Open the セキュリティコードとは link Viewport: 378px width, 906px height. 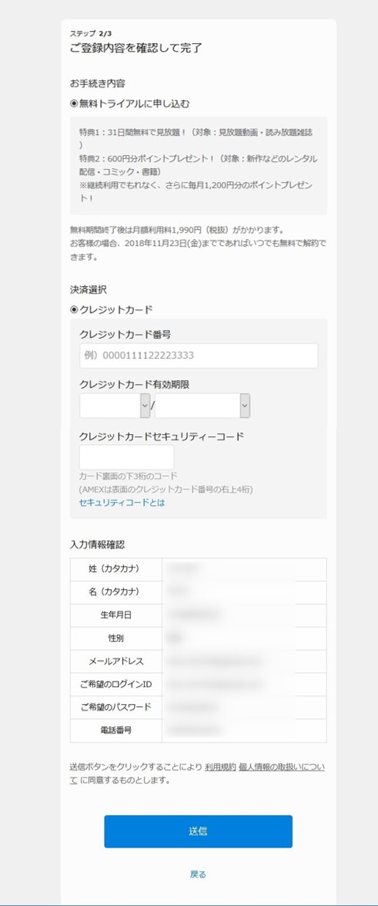click(x=122, y=503)
